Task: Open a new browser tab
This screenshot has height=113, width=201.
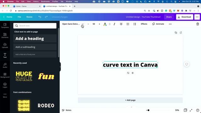Action: coord(74,6)
